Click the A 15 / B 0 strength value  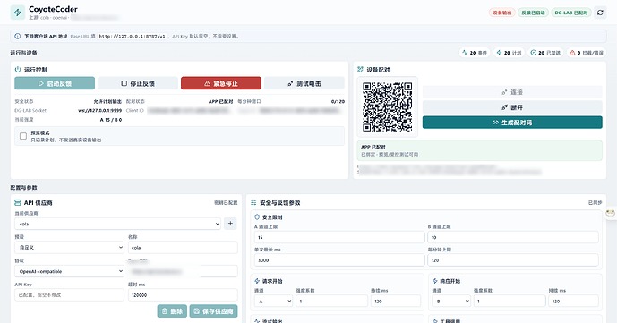click(x=111, y=120)
